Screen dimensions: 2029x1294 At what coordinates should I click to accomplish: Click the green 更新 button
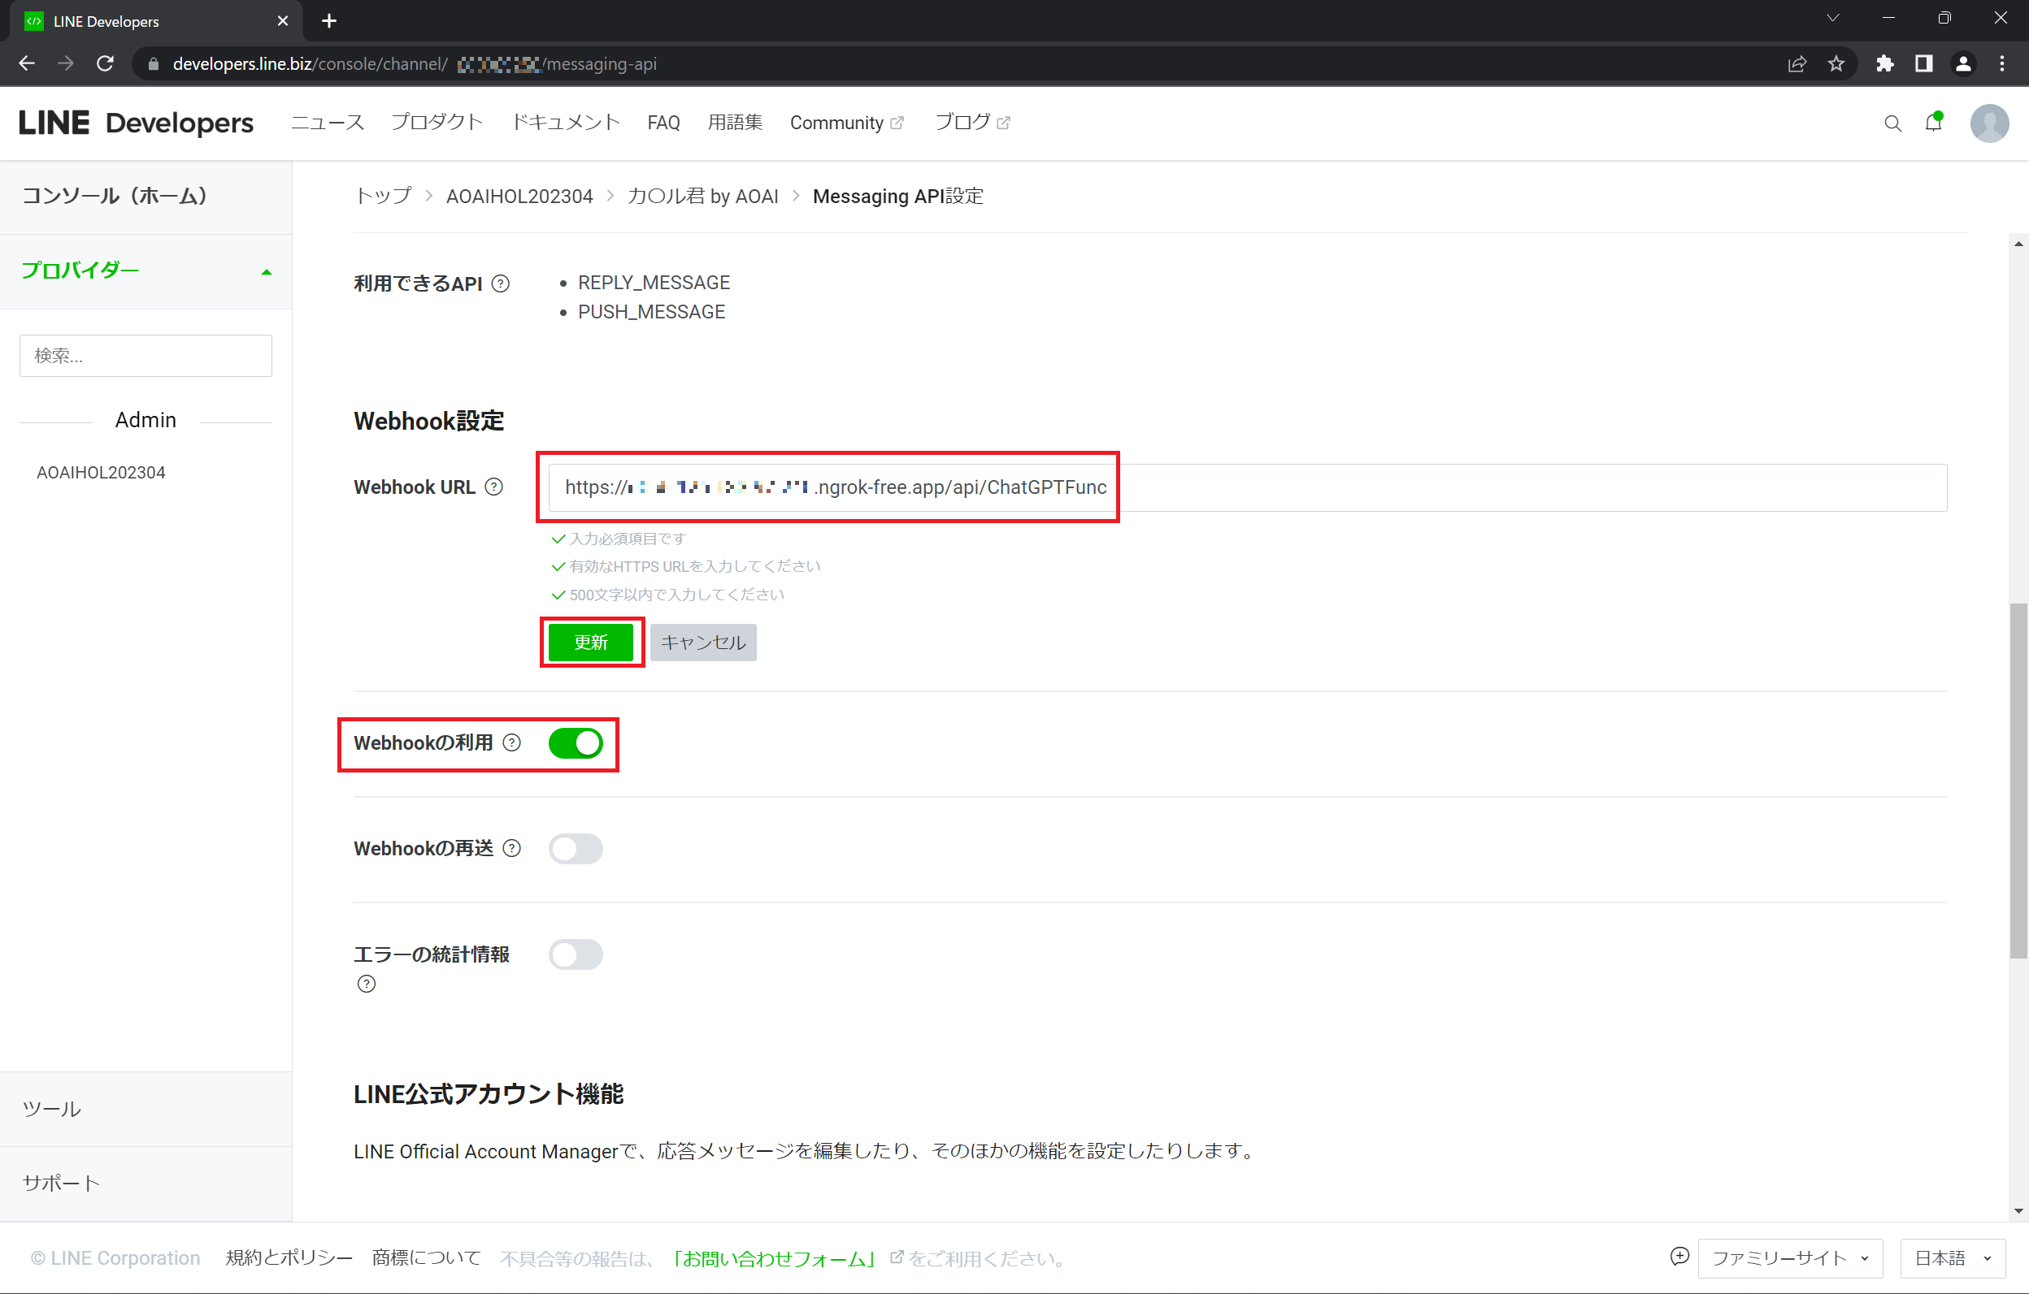point(591,643)
